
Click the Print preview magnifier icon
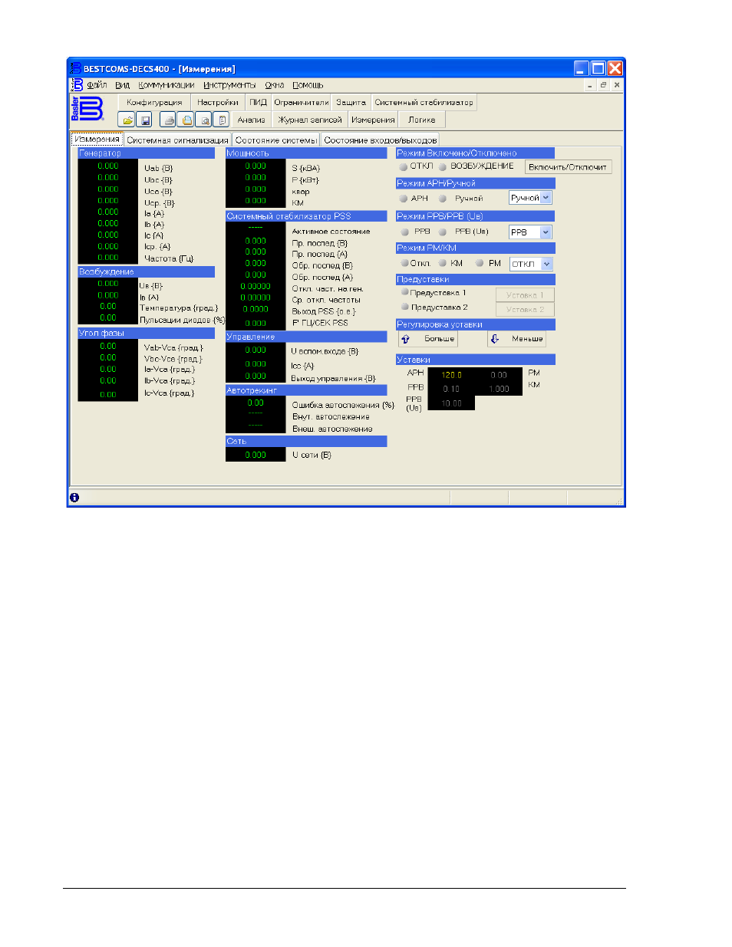coord(204,120)
